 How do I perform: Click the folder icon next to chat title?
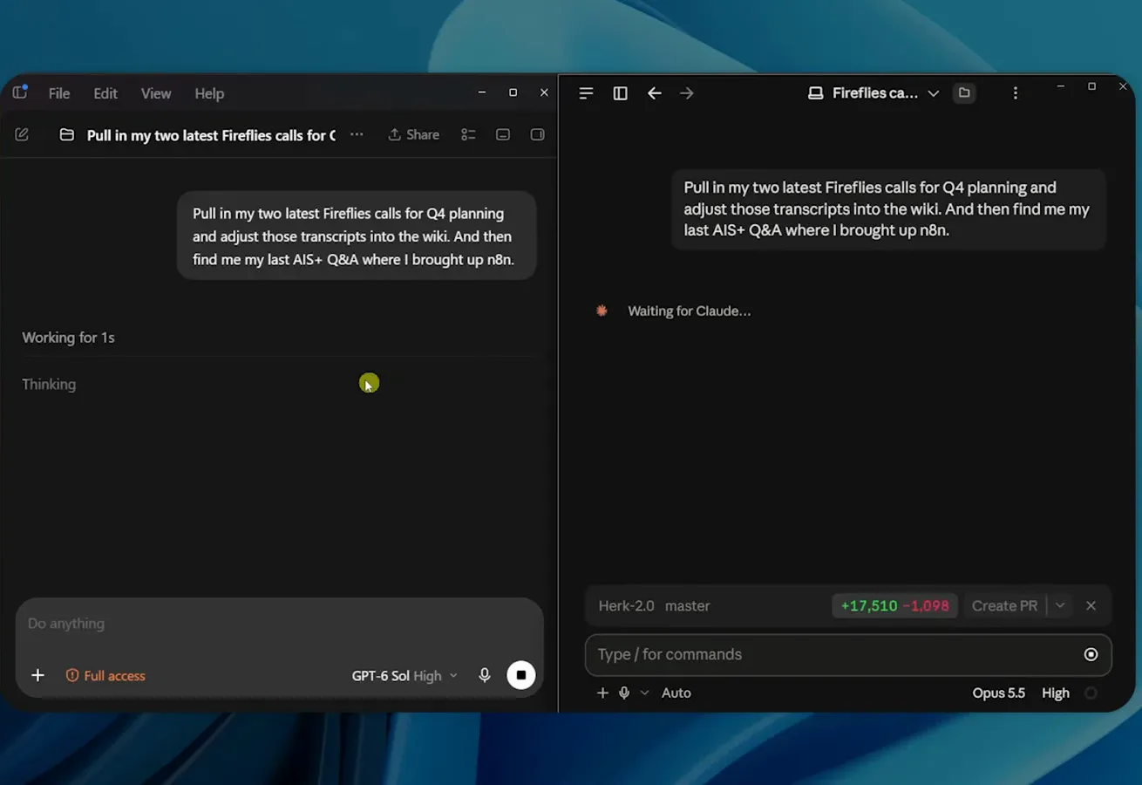[66, 135]
